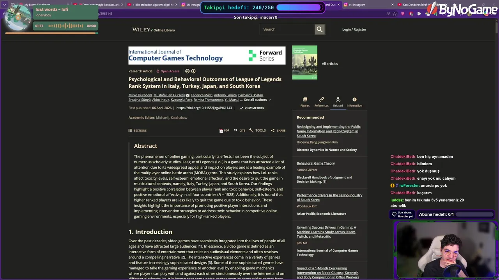Open the Share options

[278, 131]
